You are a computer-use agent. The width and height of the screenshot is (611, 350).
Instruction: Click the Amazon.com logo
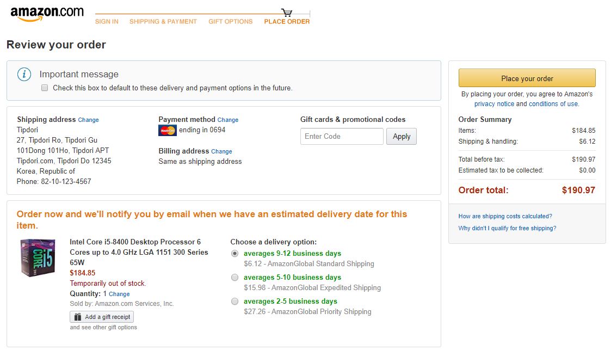[47, 14]
